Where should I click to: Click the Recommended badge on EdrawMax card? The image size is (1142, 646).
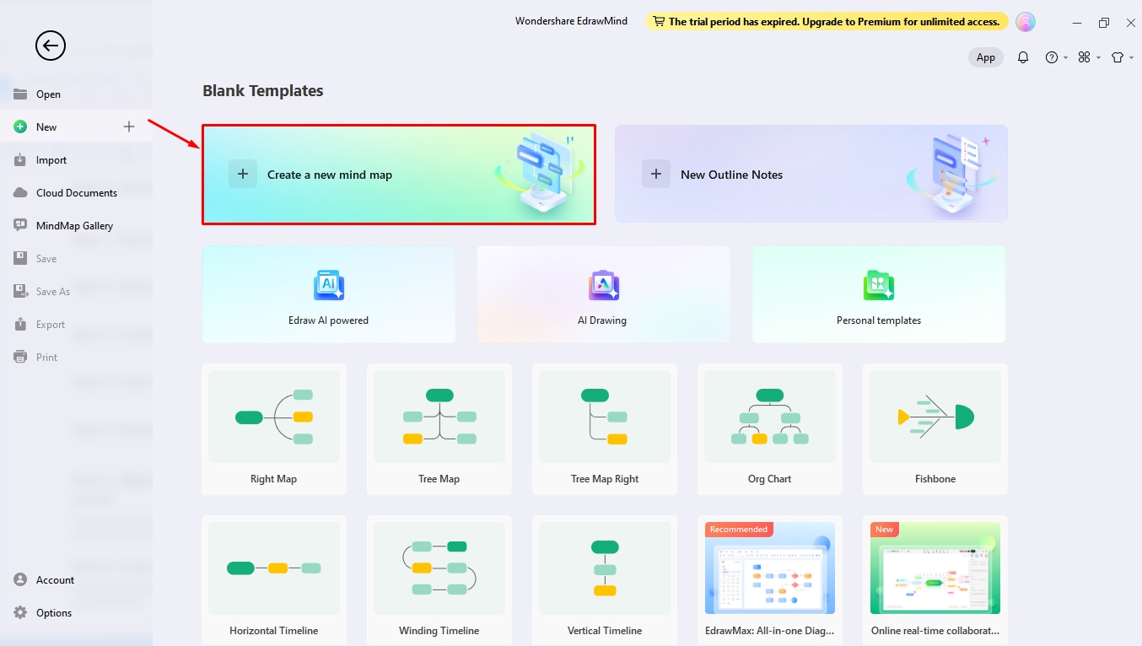(x=739, y=530)
